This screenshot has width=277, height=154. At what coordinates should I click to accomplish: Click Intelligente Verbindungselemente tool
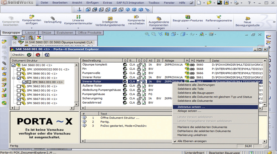pos(110,21)
